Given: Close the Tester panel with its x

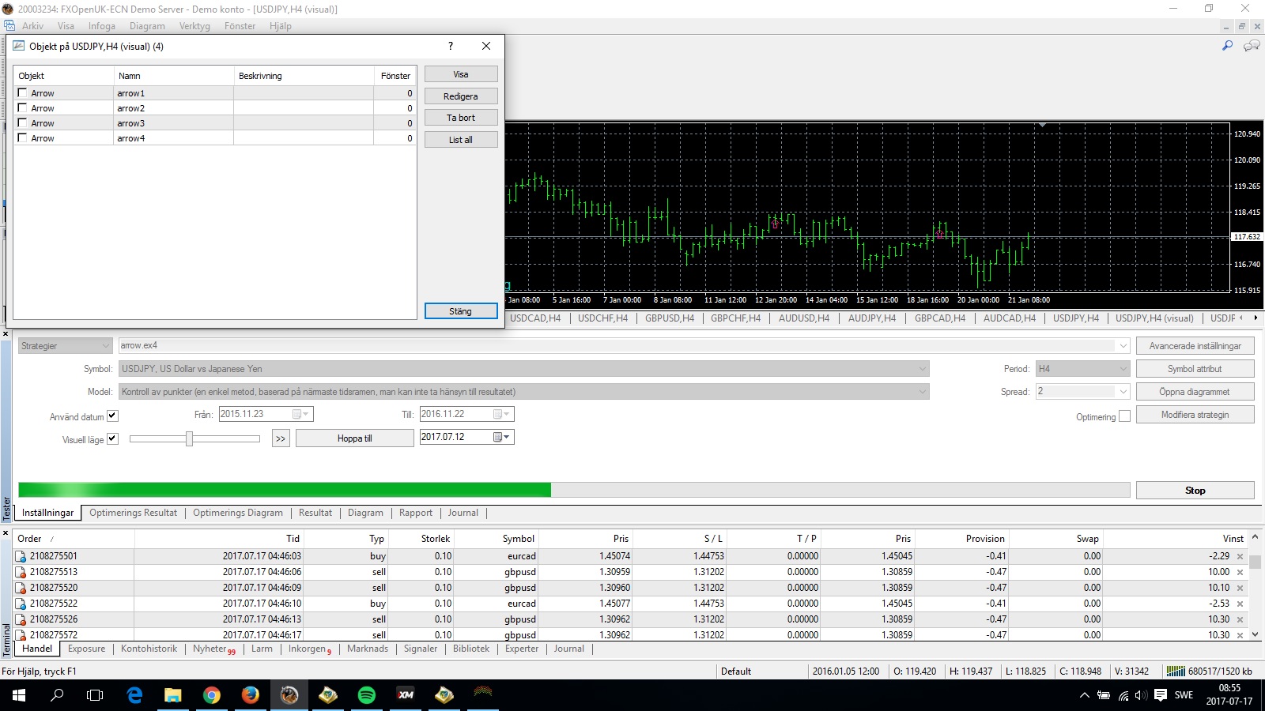Looking at the screenshot, I should (x=6, y=334).
